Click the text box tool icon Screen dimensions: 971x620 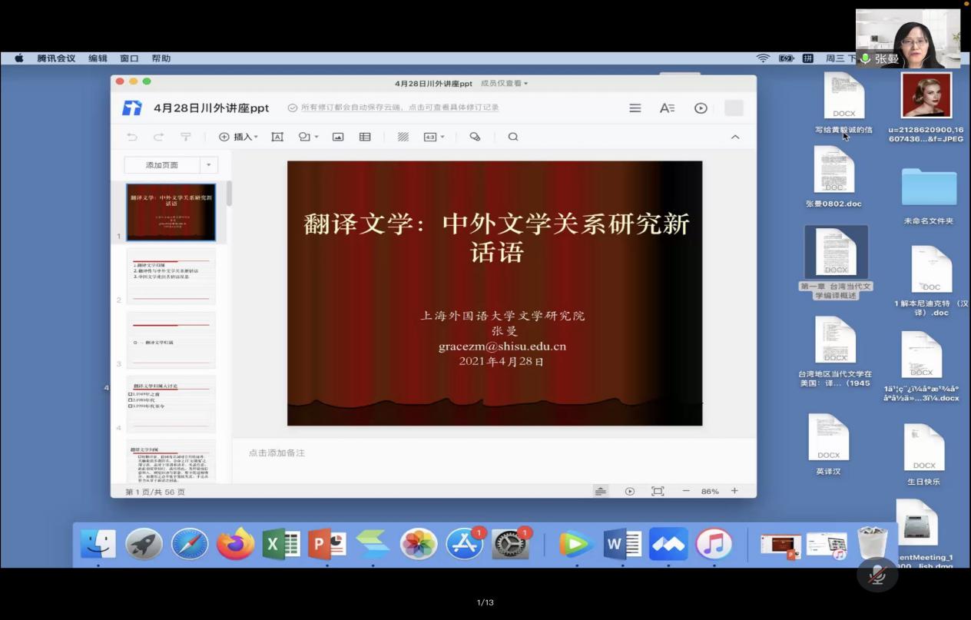pos(277,137)
